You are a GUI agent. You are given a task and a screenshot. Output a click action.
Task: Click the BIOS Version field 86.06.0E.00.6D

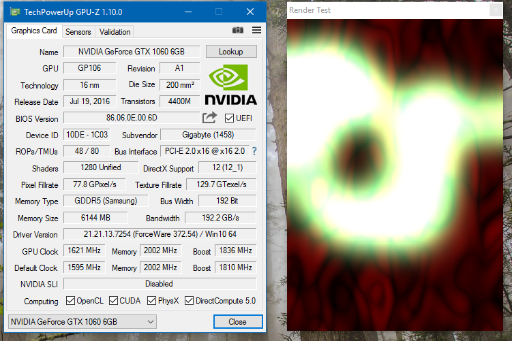(x=132, y=118)
